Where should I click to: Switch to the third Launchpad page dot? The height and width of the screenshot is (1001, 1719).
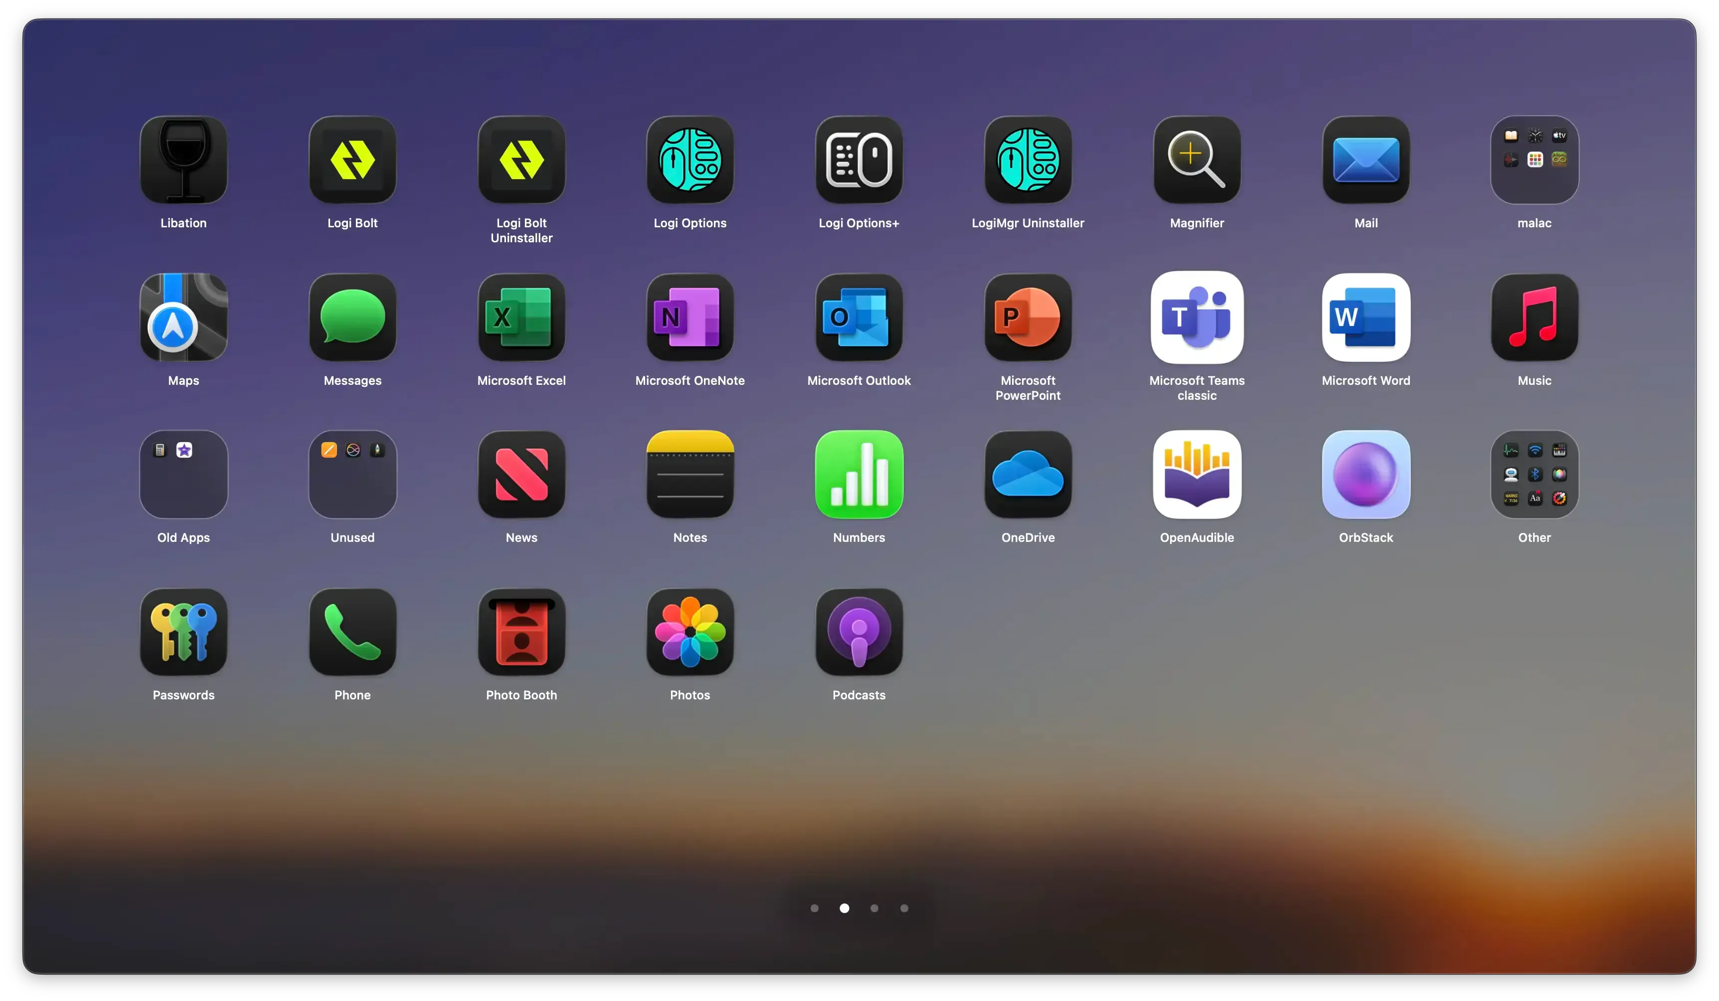point(874,908)
